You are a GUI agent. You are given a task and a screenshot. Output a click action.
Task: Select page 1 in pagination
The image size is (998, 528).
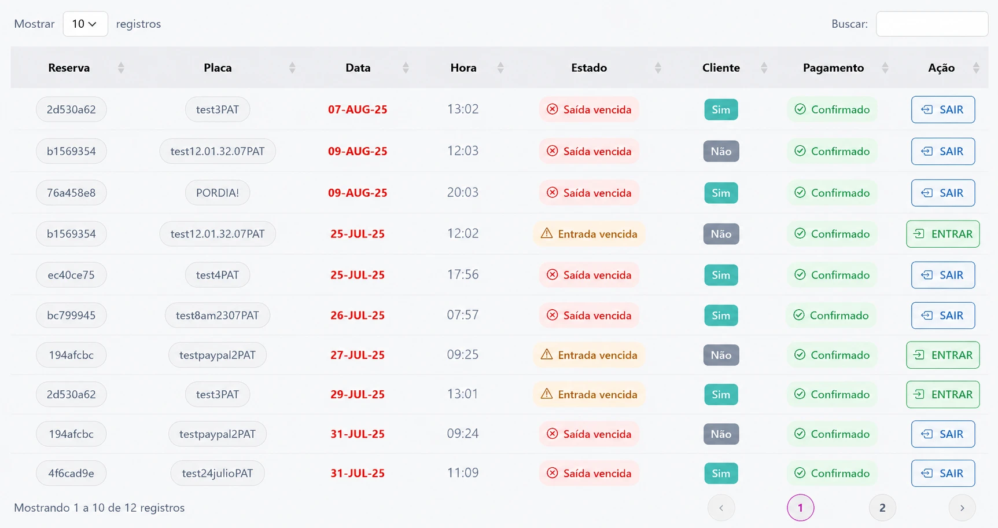(800, 508)
